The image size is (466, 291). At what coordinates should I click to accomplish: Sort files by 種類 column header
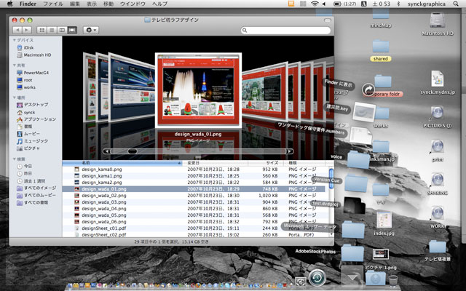pyautogui.click(x=306, y=163)
